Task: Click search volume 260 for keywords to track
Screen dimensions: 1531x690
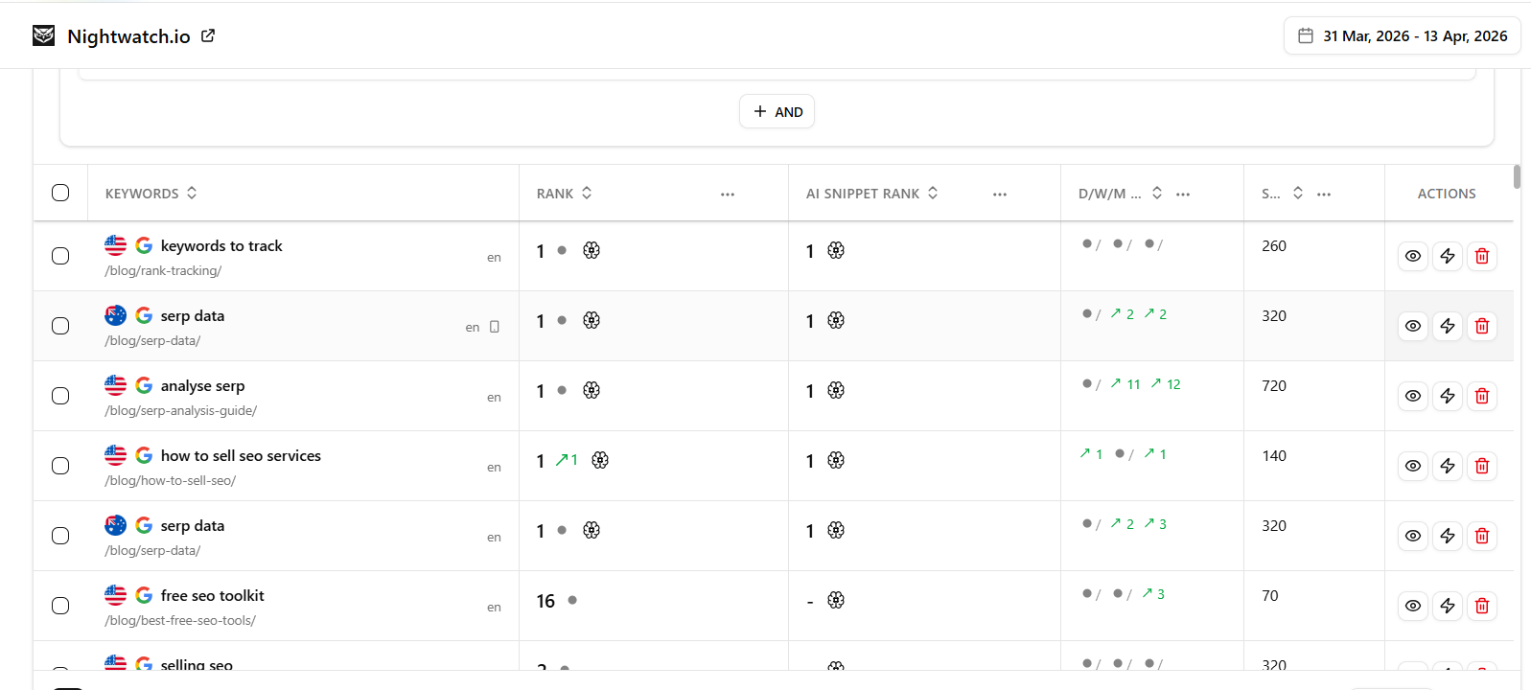Action: (1274, 245)
